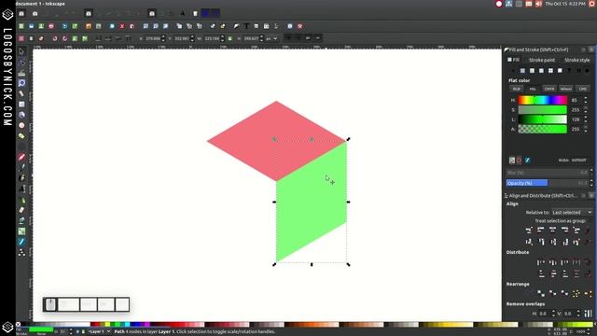This screenshot has width=597, height=336.
Task: Choose Linear gradient paint button
Action: pos(532,71)
